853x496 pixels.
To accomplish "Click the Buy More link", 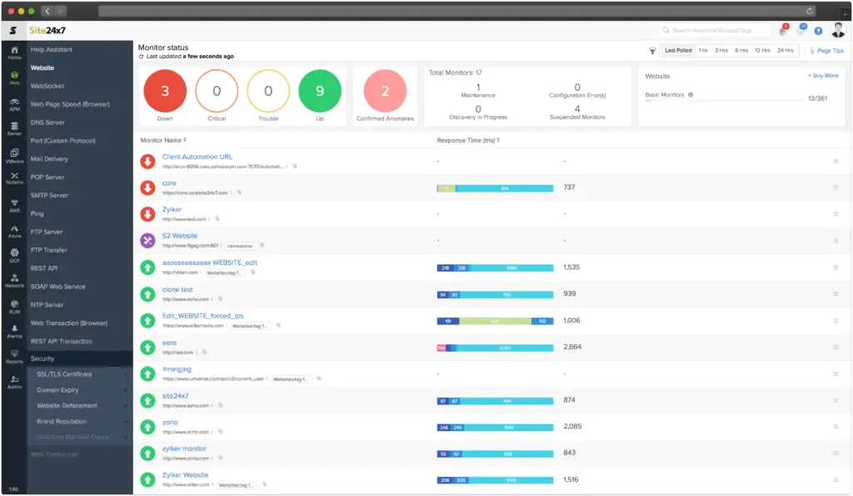I will click(823, 76).
